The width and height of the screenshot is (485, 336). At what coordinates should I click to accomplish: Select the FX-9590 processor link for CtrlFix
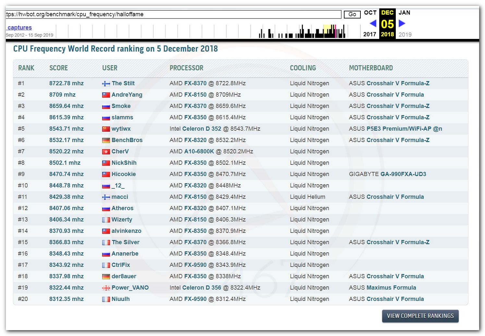(x=195, y=265)
